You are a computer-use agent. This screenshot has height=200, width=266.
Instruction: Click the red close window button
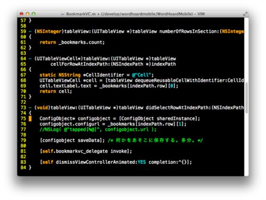point(21,14)
